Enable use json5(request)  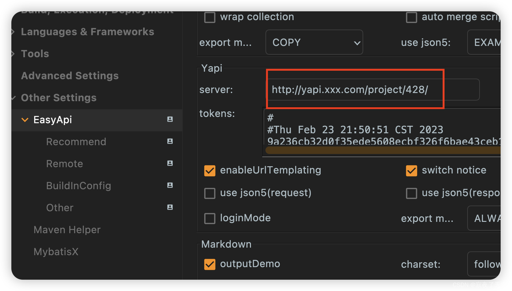click(x=209, y=194)
